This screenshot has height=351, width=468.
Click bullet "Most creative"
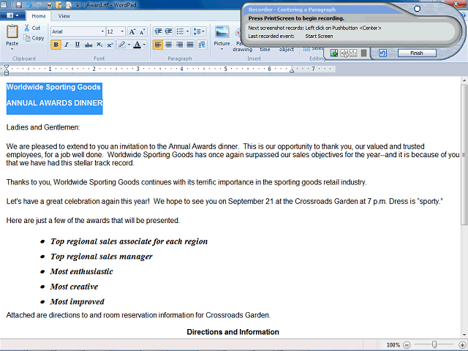coord(75,287)
